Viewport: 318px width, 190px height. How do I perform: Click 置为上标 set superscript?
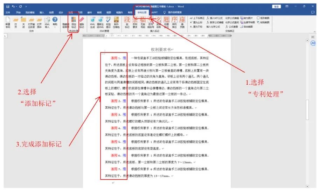tap(196, 22)
